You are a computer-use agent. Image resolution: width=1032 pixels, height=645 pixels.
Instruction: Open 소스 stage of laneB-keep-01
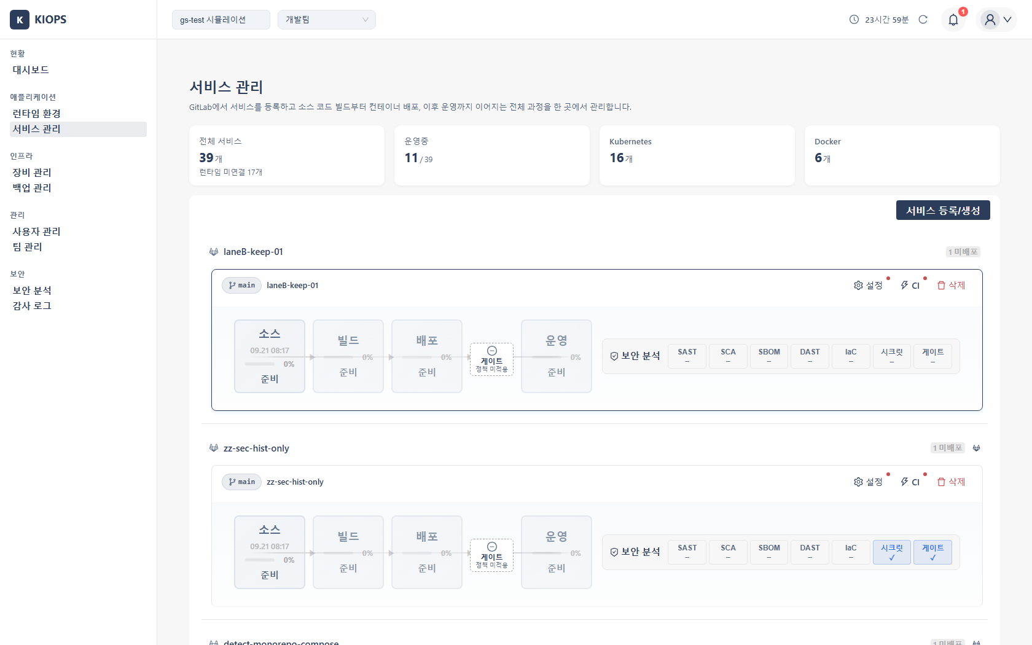pyautogui.click(x=270, y=356)
